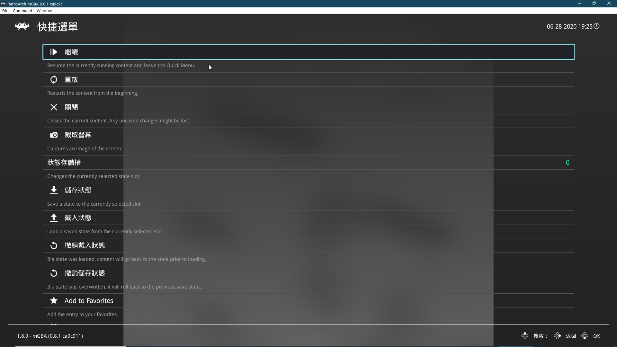Click the state slot value 0
The width and height of the screenshot is (617, 347).
[x=568, y=163]
